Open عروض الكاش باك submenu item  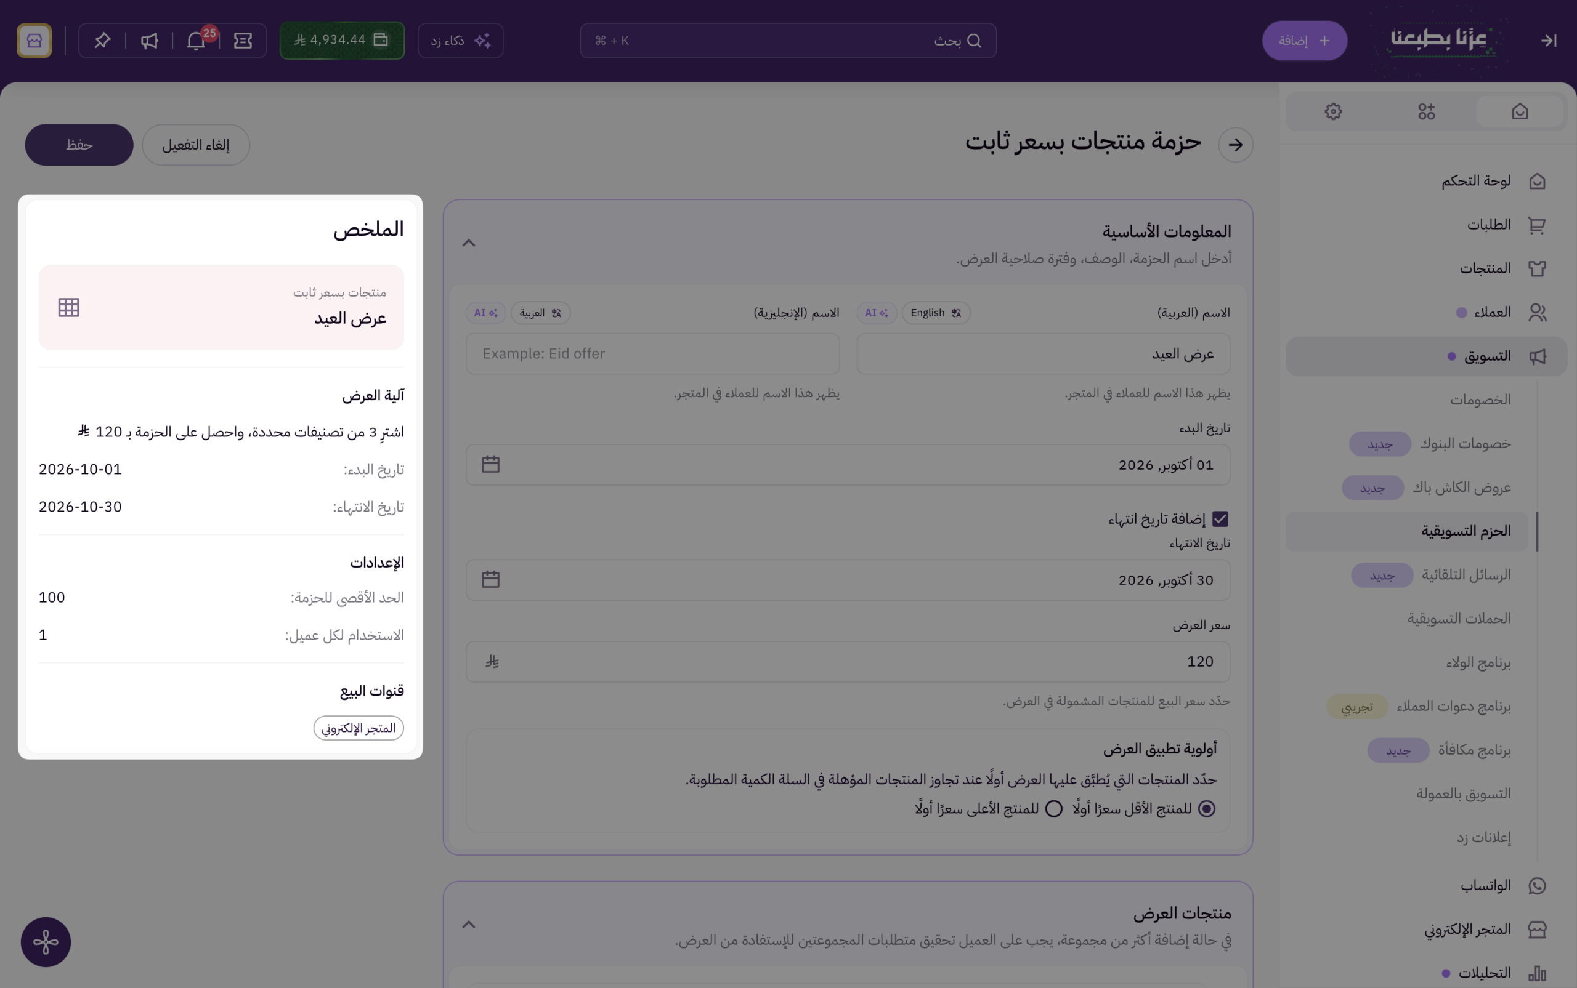tap(1461, 488)
